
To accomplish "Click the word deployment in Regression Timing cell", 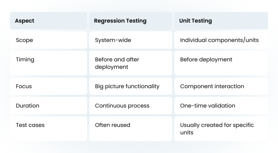I will 112,67.
